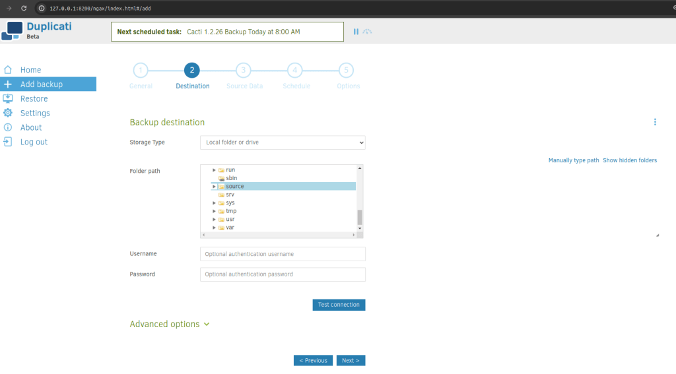
Task: Click the folder tree vertical scrollbar
Action: pyautogui.click(x=360, y=216)
